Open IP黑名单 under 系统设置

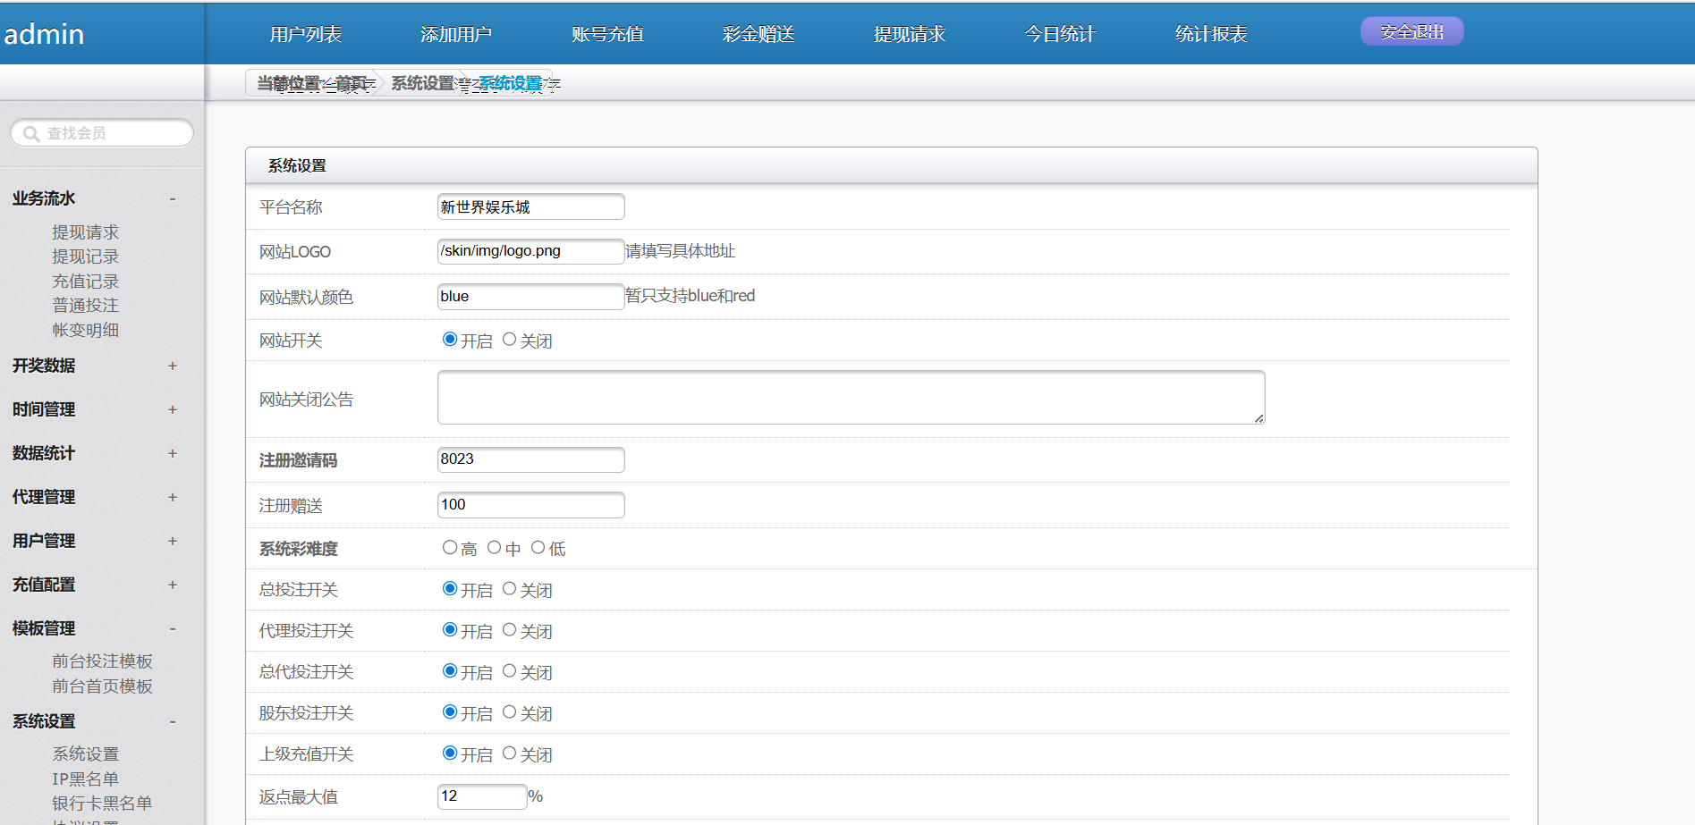pyautogui.click(x=85, y=779)
